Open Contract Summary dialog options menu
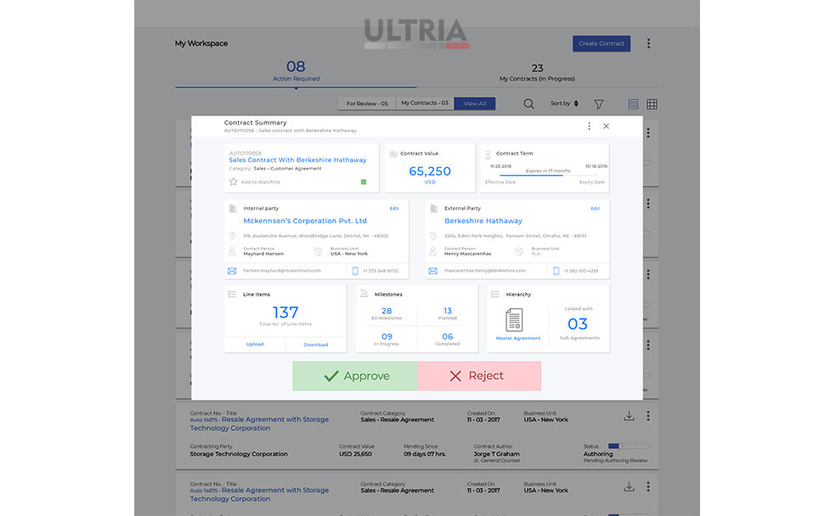Screen dimensions: 836x516 (589, 126)
